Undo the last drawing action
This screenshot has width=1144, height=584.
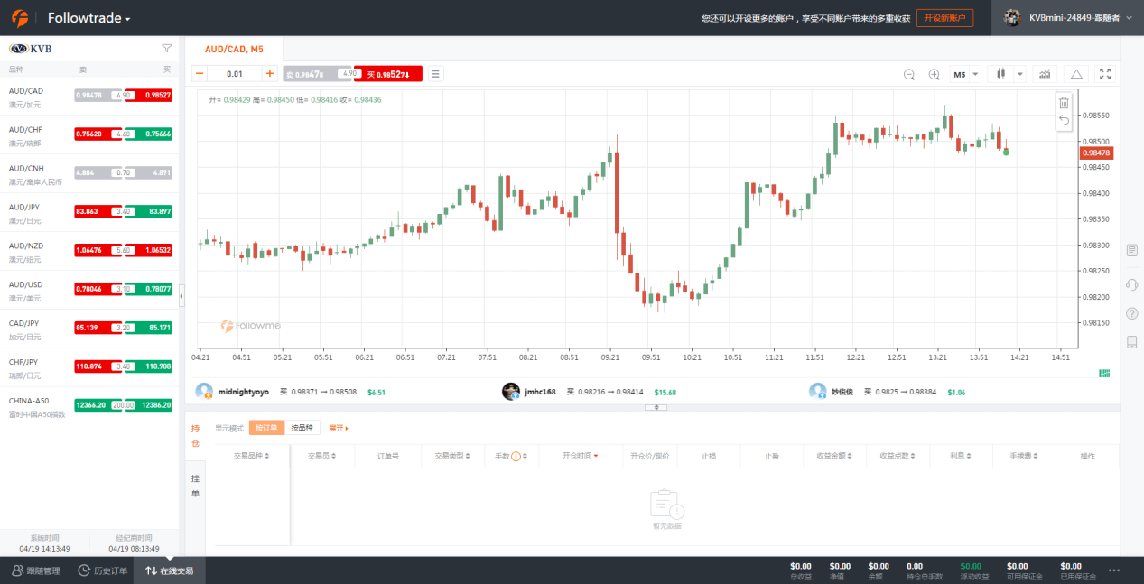pyautogui.click(x=1064, y=120)
